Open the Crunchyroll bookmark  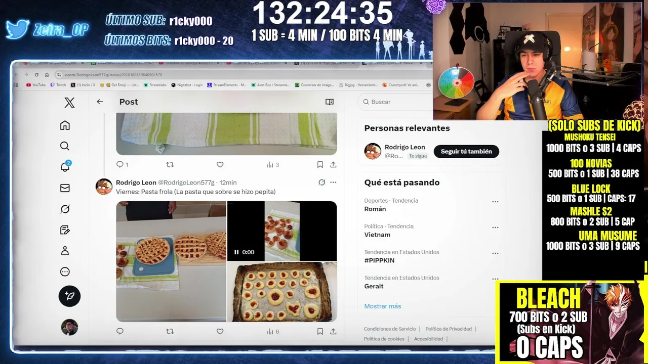[x=400, y=85]
